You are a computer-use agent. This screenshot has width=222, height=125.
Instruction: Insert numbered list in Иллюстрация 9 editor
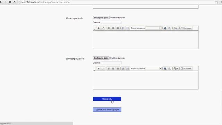pyautogui.click(x=123, y=28)
